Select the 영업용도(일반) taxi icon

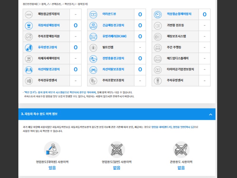tap(117, 150)
